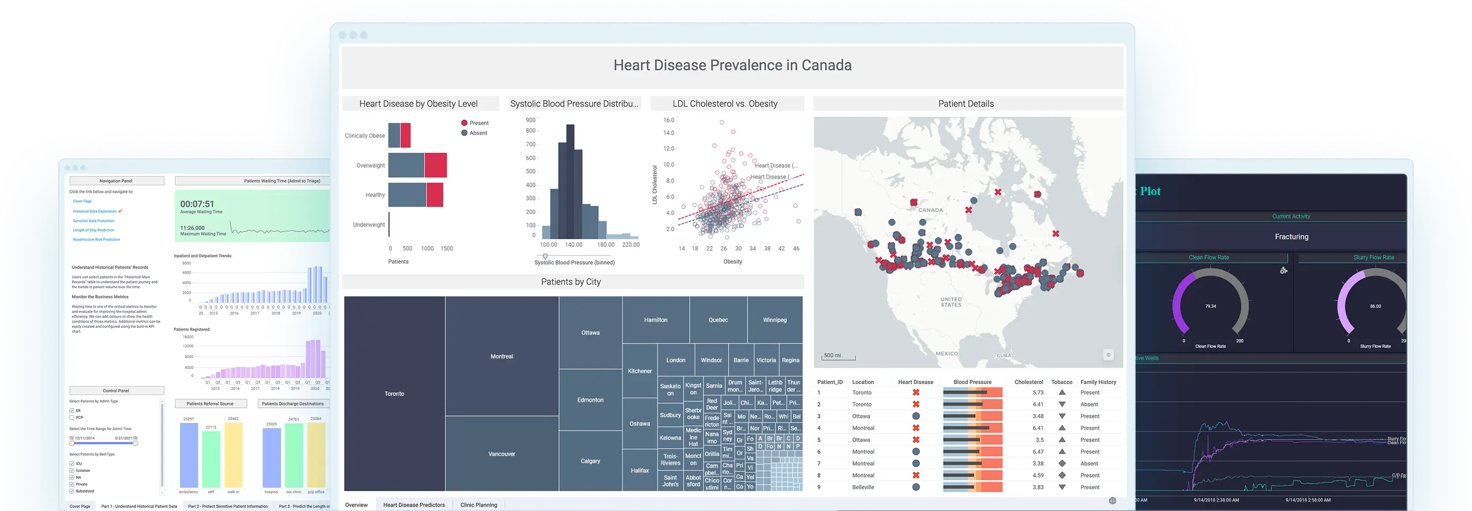
Task: Select the Present legend marker in the scatter chart
Action: tap(464, 122)
